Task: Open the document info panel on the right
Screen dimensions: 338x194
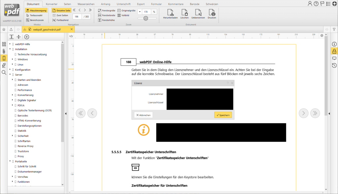Action: (334, 44)
